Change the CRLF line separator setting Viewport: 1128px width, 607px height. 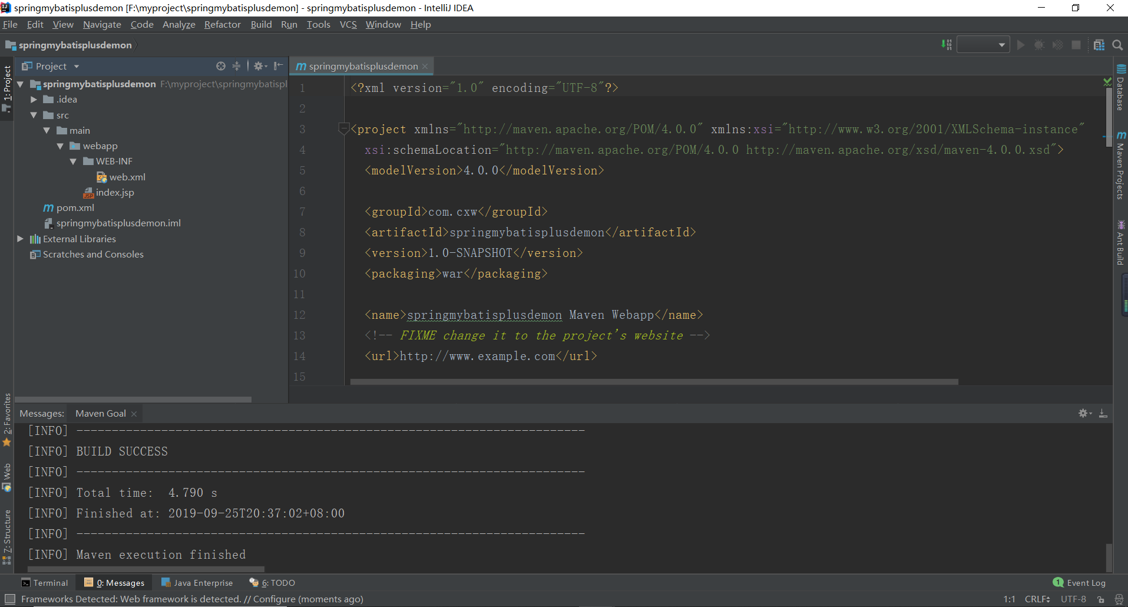pos(1037,599)
